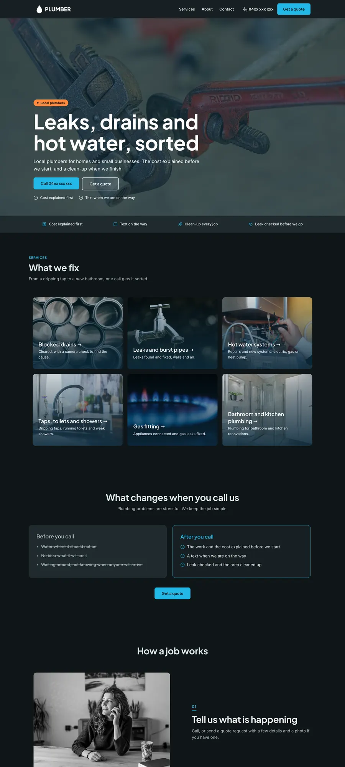The image size is (345, 767).
Task: Click Leaks, drains and hot water, sorted headline
Action: 116,133
